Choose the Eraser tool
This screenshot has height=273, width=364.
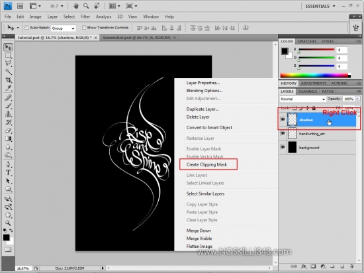point(8,131)
